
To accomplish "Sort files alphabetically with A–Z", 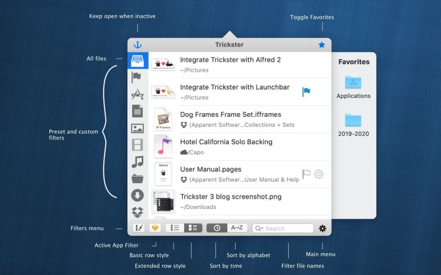I will (x=237, y=228).
